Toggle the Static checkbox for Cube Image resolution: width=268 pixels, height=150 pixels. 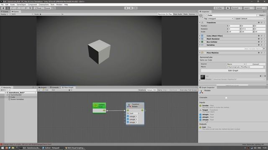tap(258, 15)
